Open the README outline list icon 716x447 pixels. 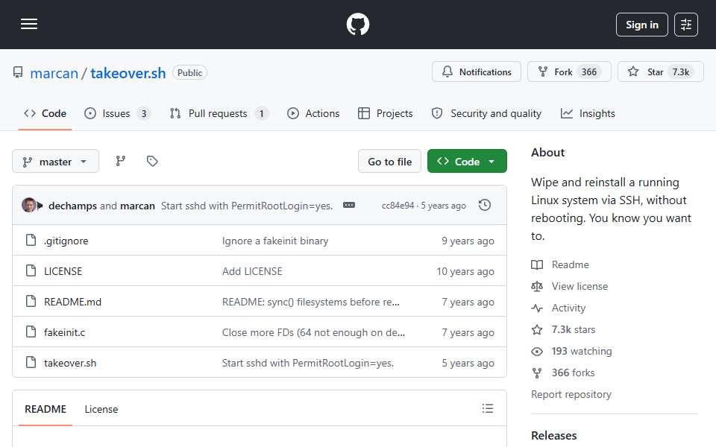pyautogui.click(x=488, y=408)
